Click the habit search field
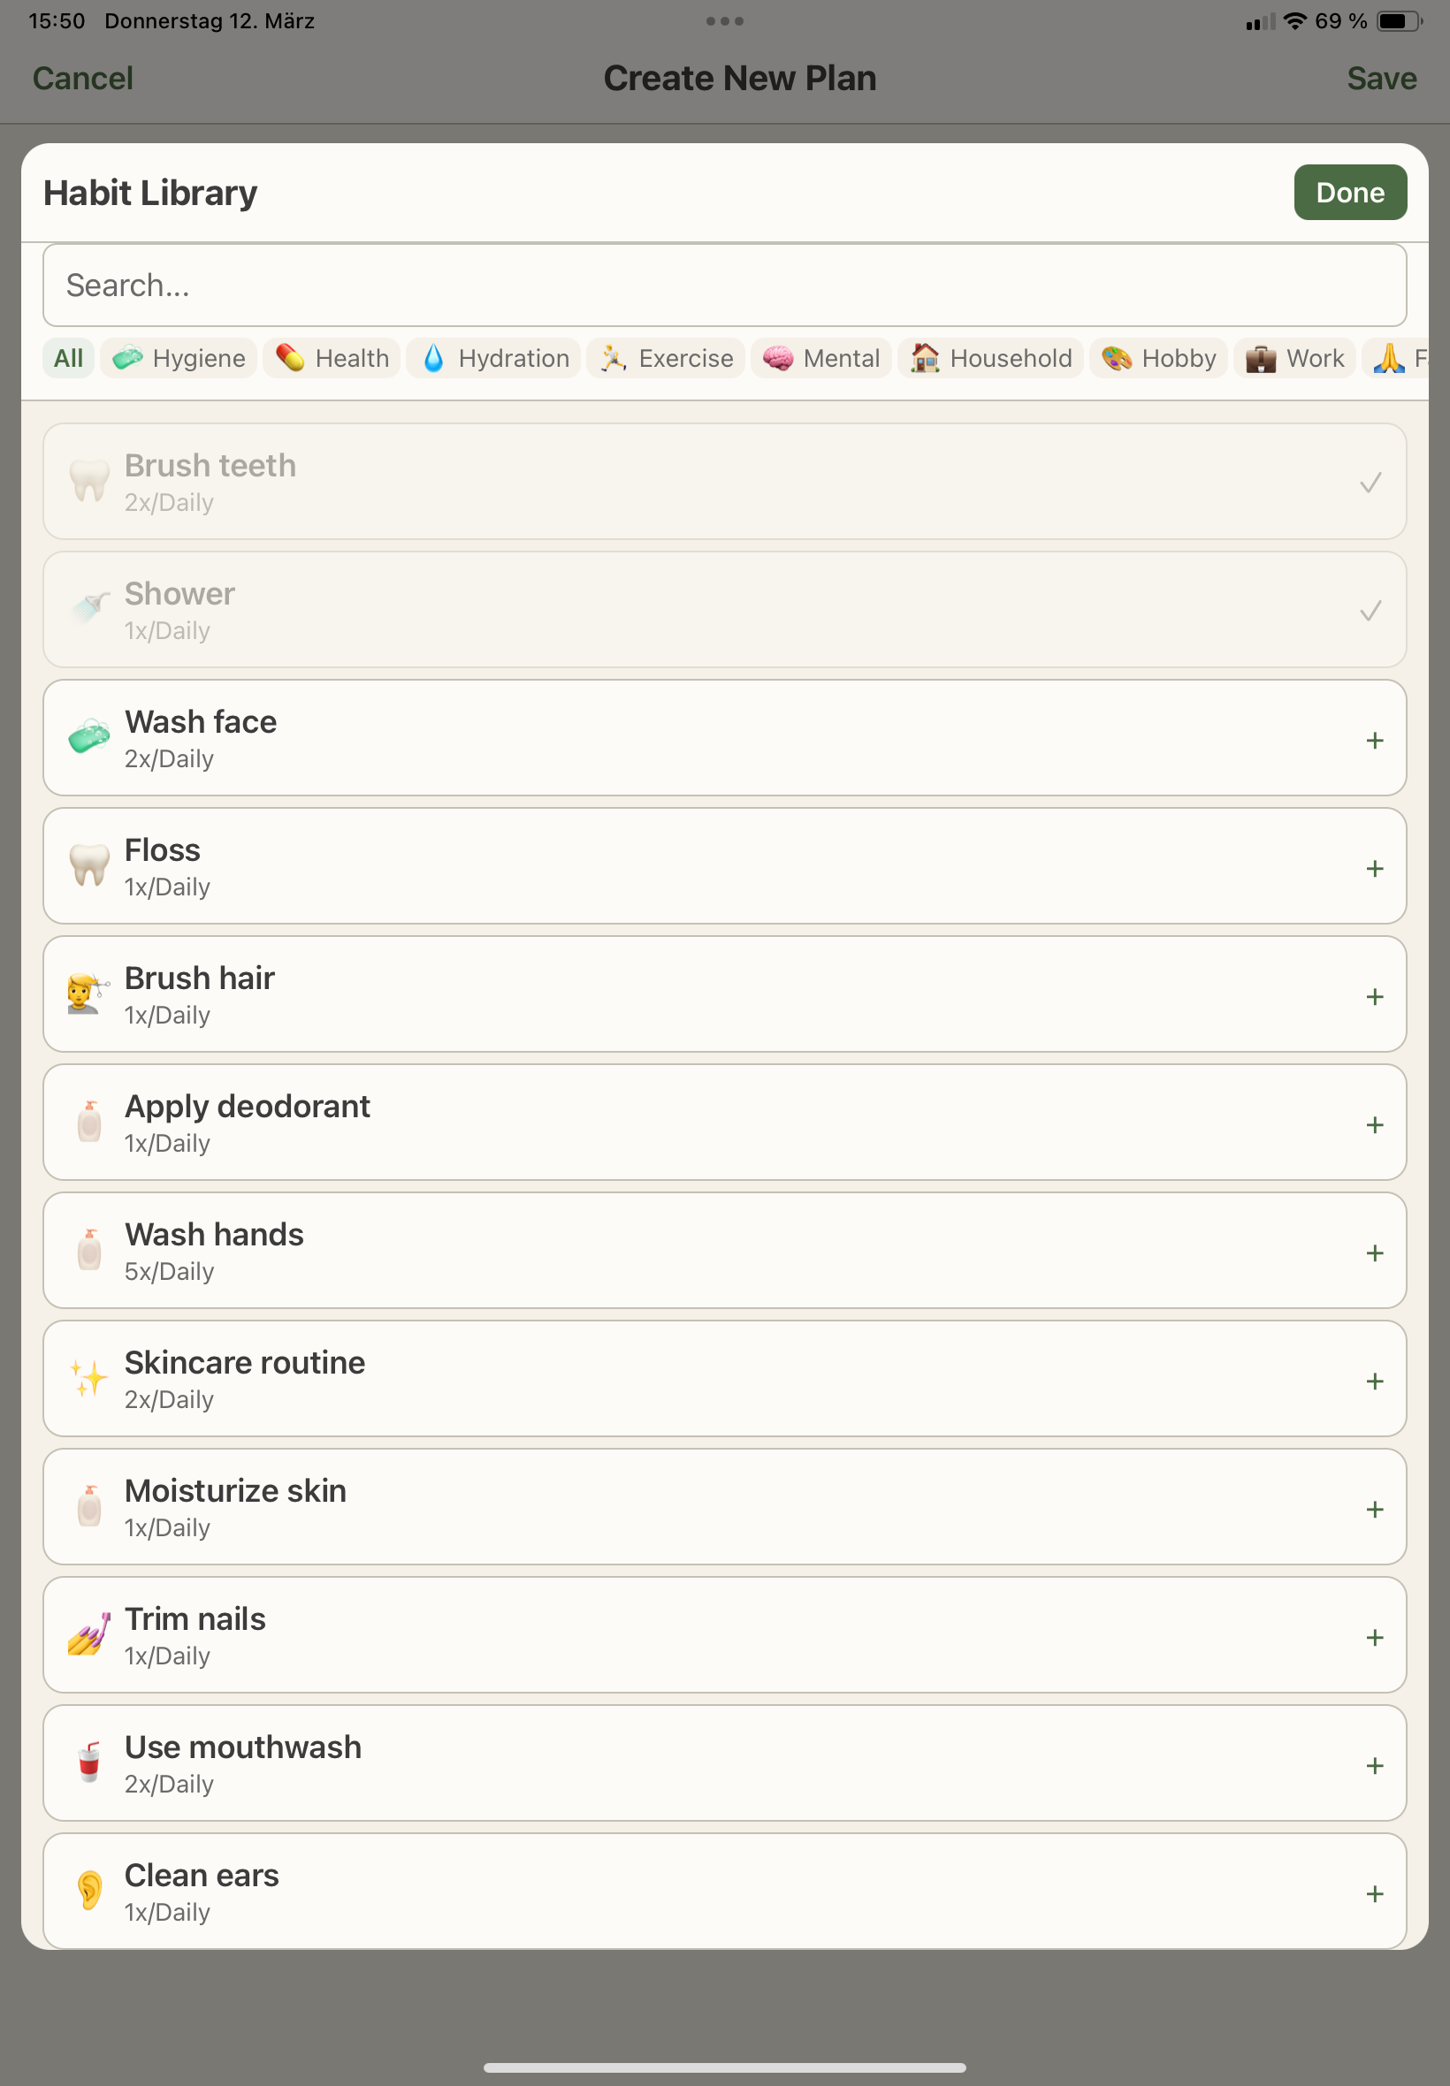Viewport: 1450px width, 2086px height. coord(725,285)
